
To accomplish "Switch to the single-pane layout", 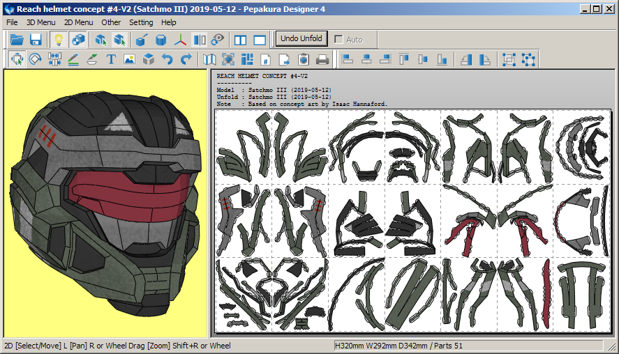I will coord(260,40).
